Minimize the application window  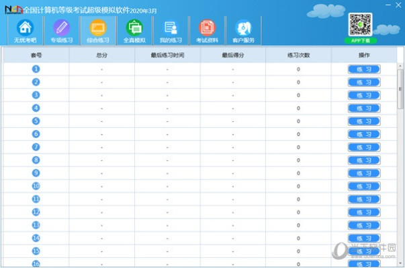click(388, 5)
